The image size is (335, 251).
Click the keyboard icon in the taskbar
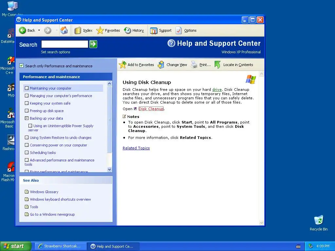[x=298, y=246]
